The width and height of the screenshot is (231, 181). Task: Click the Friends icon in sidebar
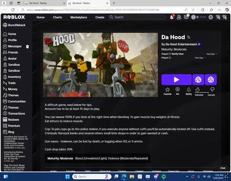point(5,52)
